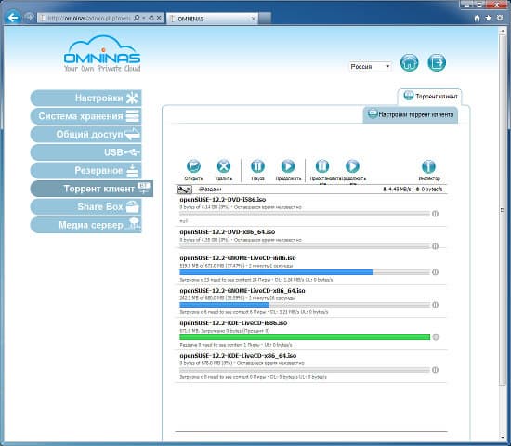
Task: Click the browser Home icon
Action: pos(478,19)
